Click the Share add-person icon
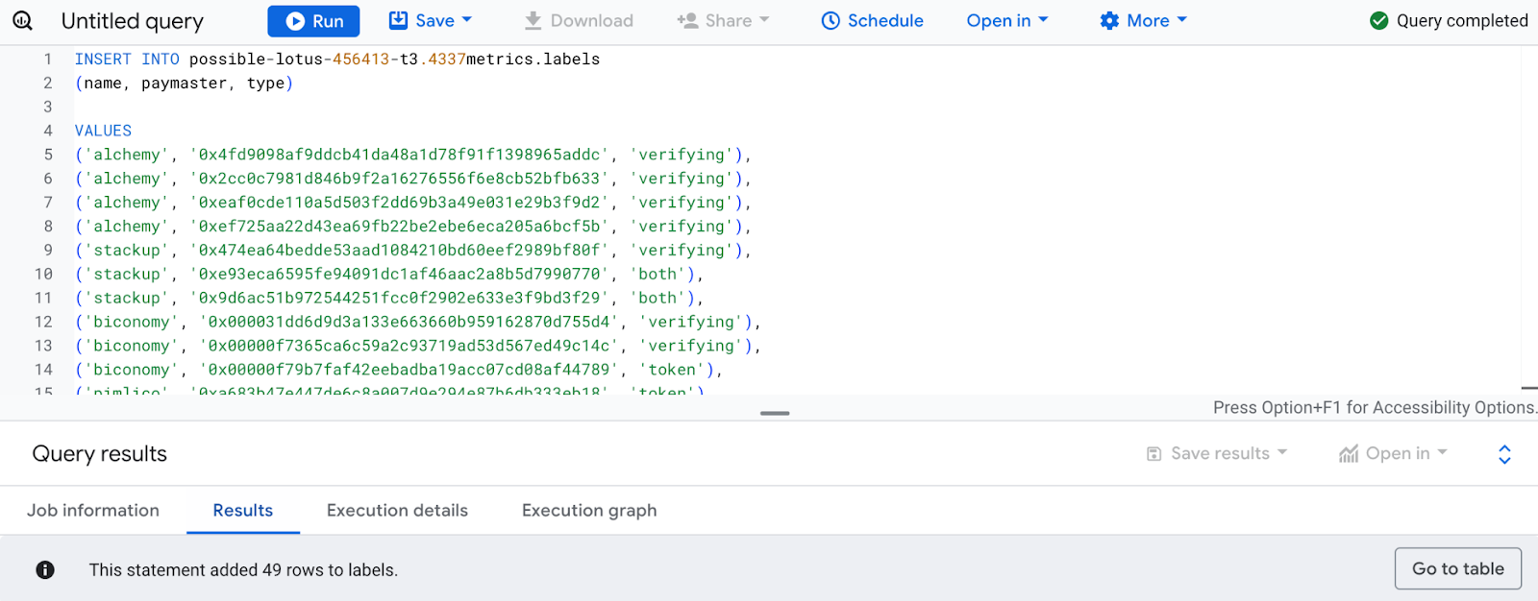The height and width of the screenshot is (601, 1538). coord(687,21)
